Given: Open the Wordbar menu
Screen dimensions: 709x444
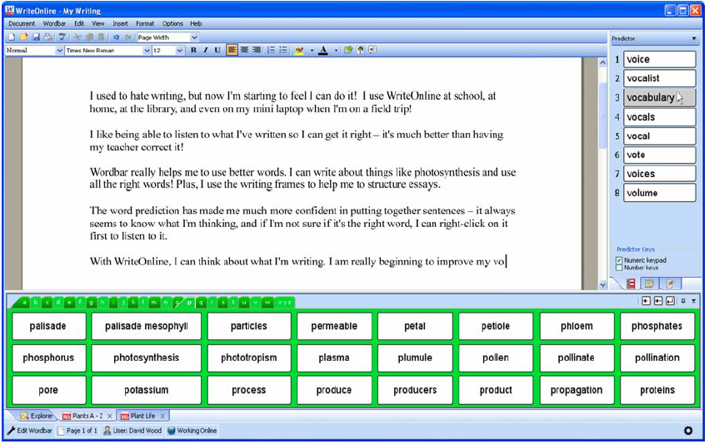Looking at the screenshot, I should [x=54, y=23].
